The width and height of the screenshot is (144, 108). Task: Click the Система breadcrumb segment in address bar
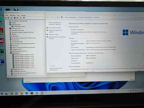tap(97, 17)
